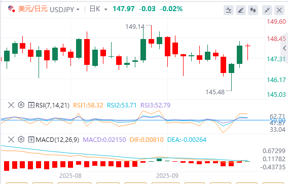
Task: Select MACD(12,26,9) indicator label
Action: tap(57, 140)
